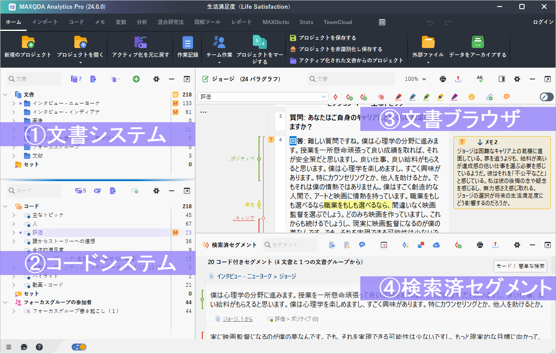Open the レポート tab

tap(242, 22)
